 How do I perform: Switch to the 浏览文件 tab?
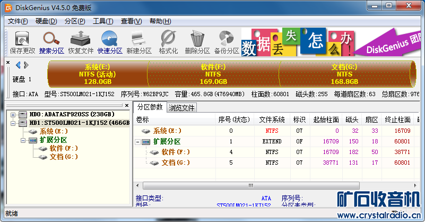pyautogui.click(x=181, y=108)
